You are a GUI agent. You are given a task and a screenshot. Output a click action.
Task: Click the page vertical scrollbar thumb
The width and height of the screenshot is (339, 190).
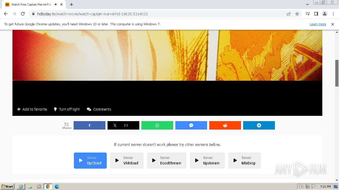coord(337,73)
